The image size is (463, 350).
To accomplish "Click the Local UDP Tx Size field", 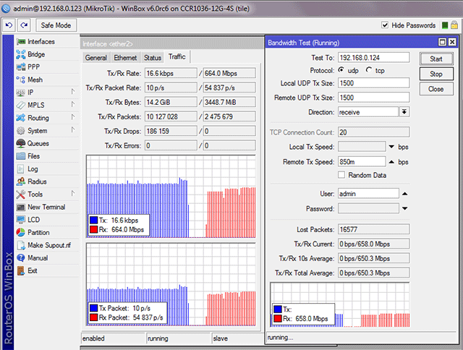I will (373, 83).
